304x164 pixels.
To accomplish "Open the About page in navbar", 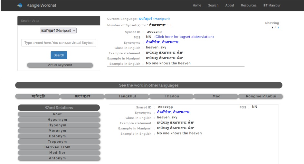I will click(x=230, y=5).
